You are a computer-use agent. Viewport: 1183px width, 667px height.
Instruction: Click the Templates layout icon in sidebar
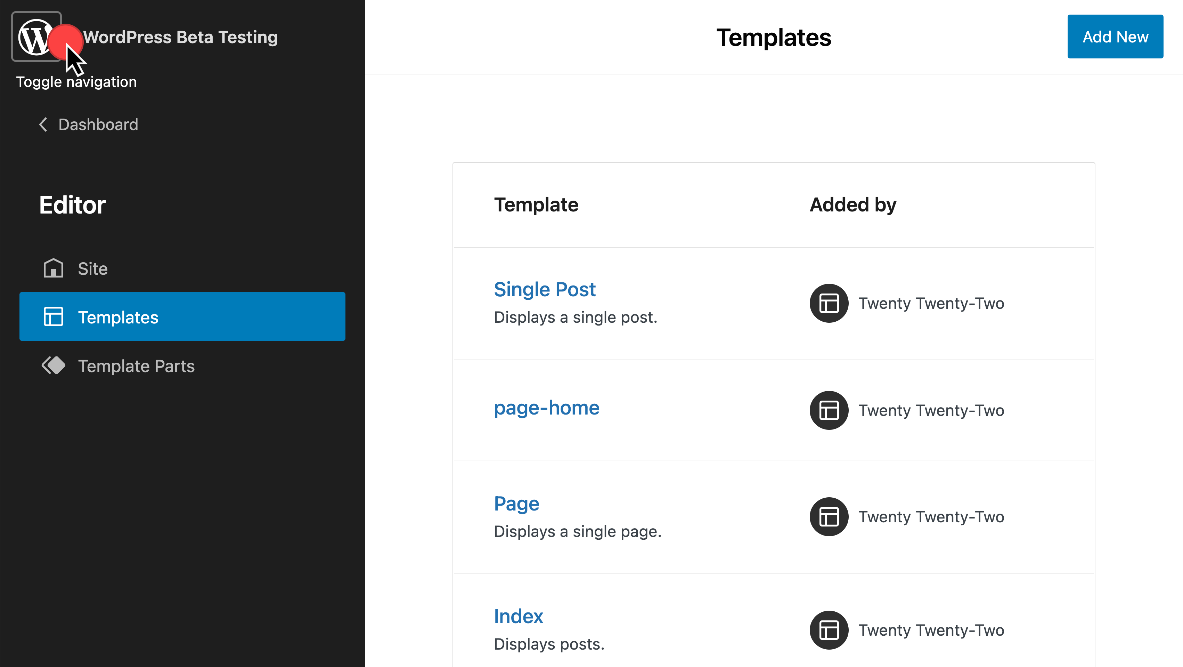pyautogui.click(x=53, y=317)
